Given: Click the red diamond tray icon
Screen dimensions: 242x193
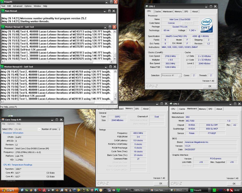Looking at the screenshot, I should pyautogui.click(x=228, y=190).
